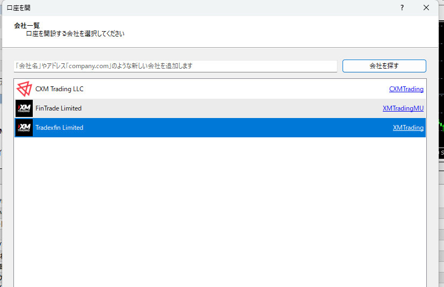Viewport: 444px width, 287px height.
Task: Close the account opening dialog
Action: coord(426,8)
